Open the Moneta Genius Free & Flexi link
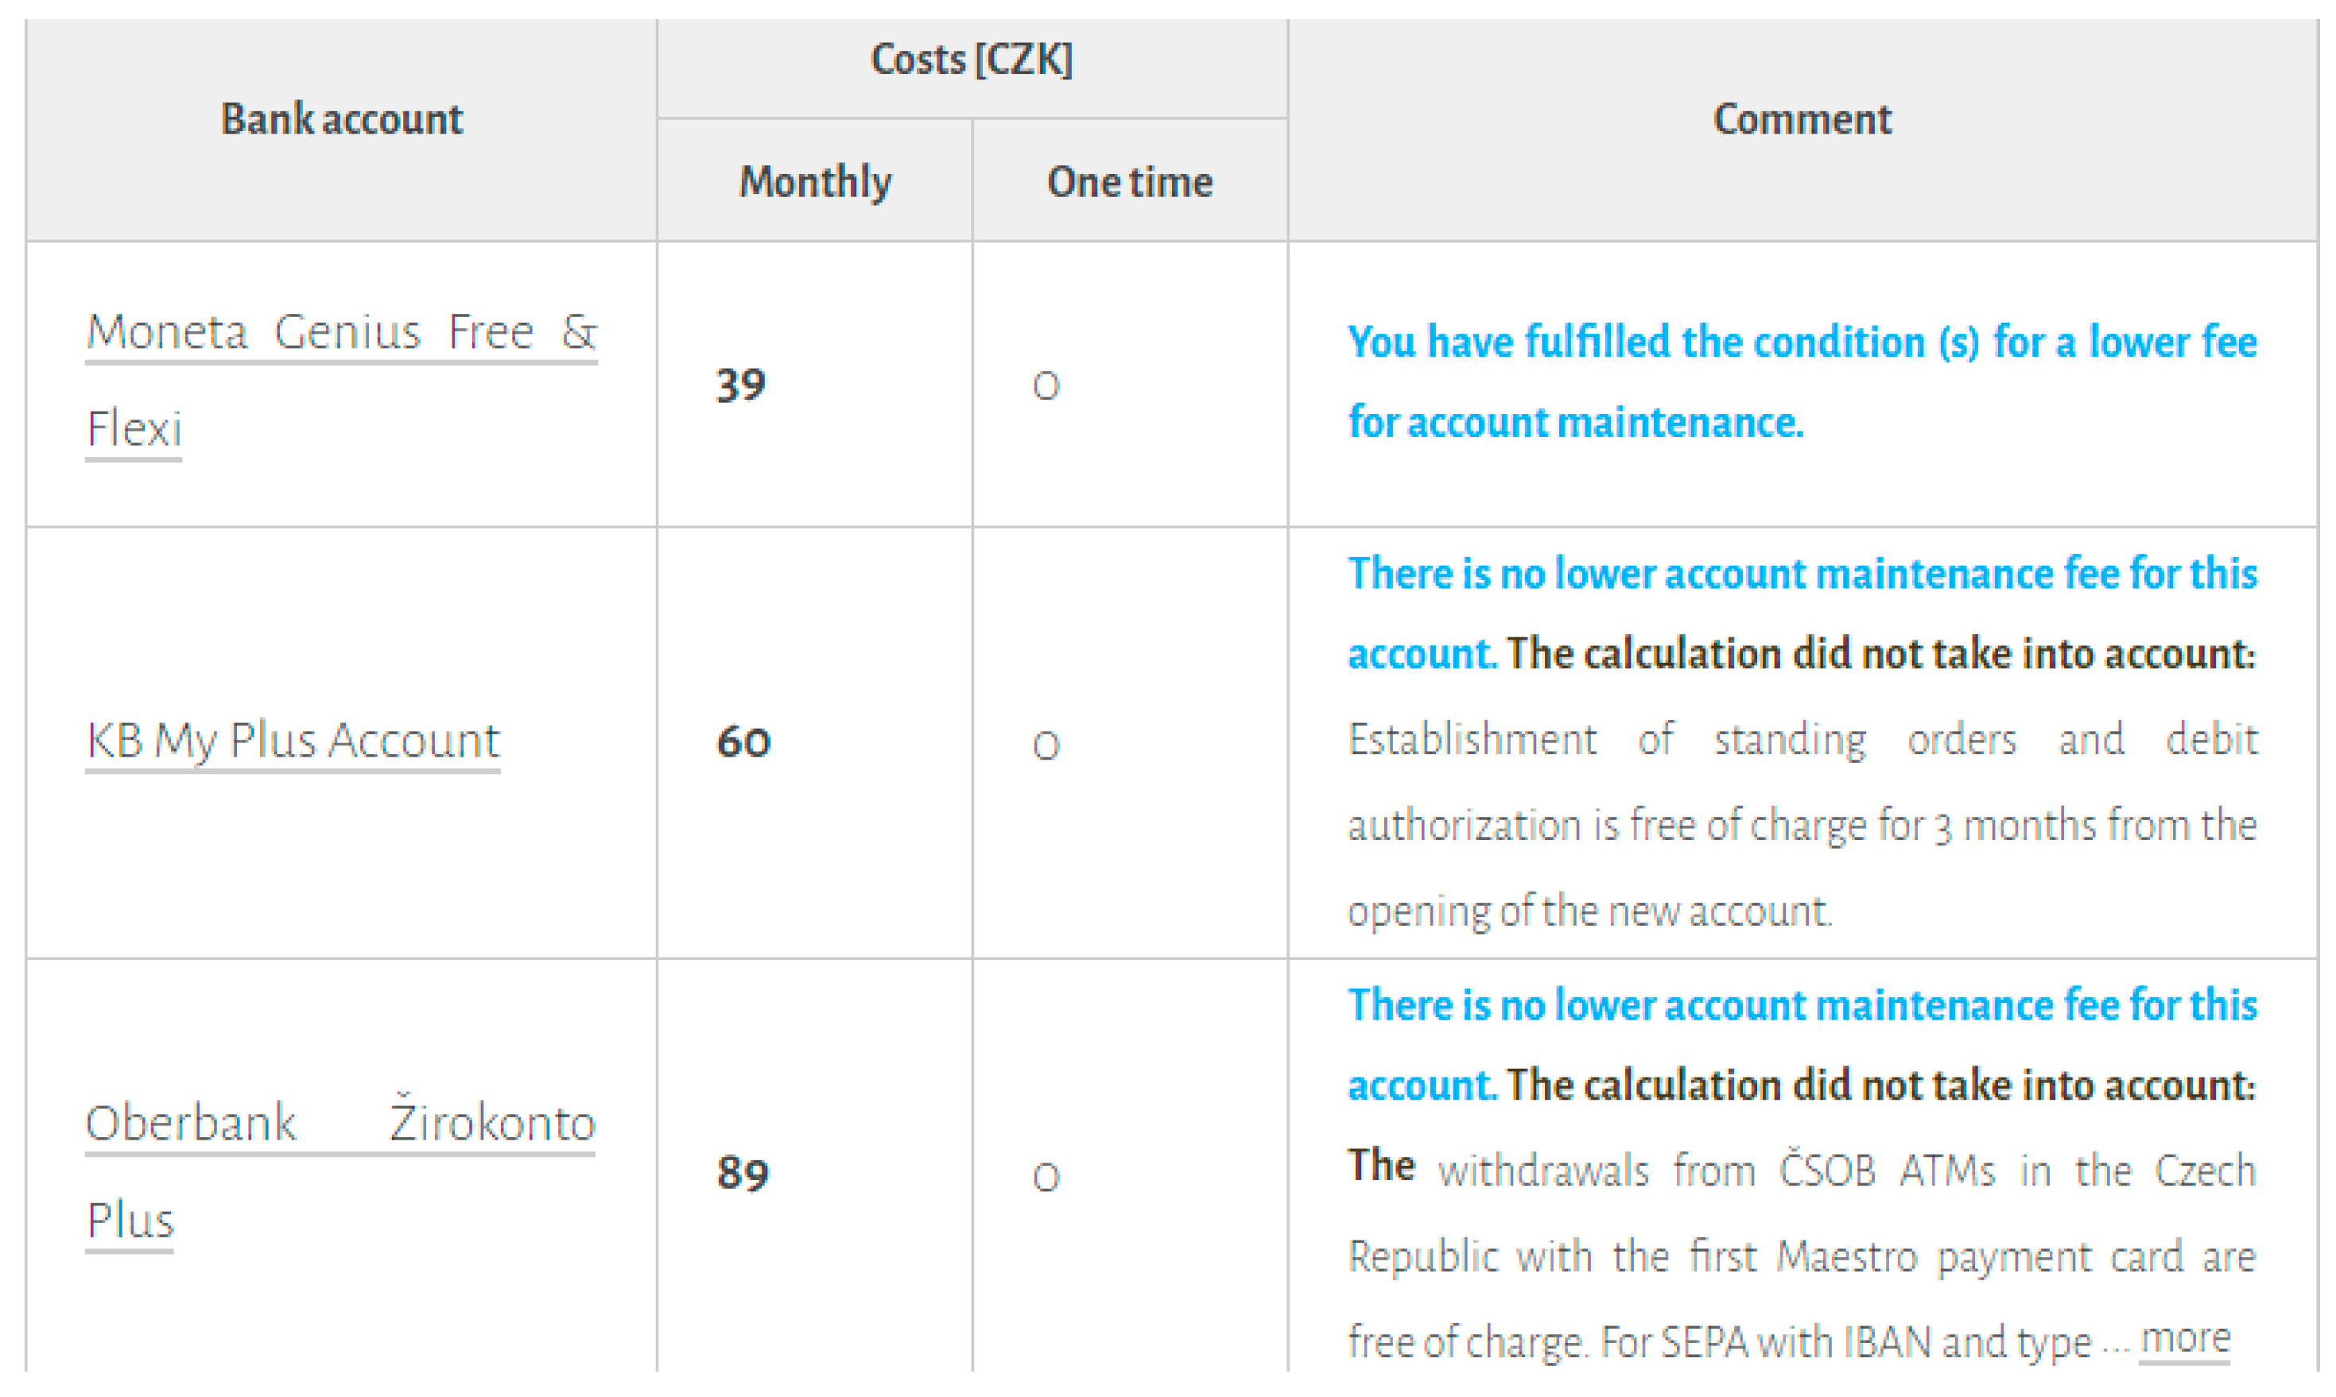The height and width of the screenshot is (1397, 2336). [341, 332]
